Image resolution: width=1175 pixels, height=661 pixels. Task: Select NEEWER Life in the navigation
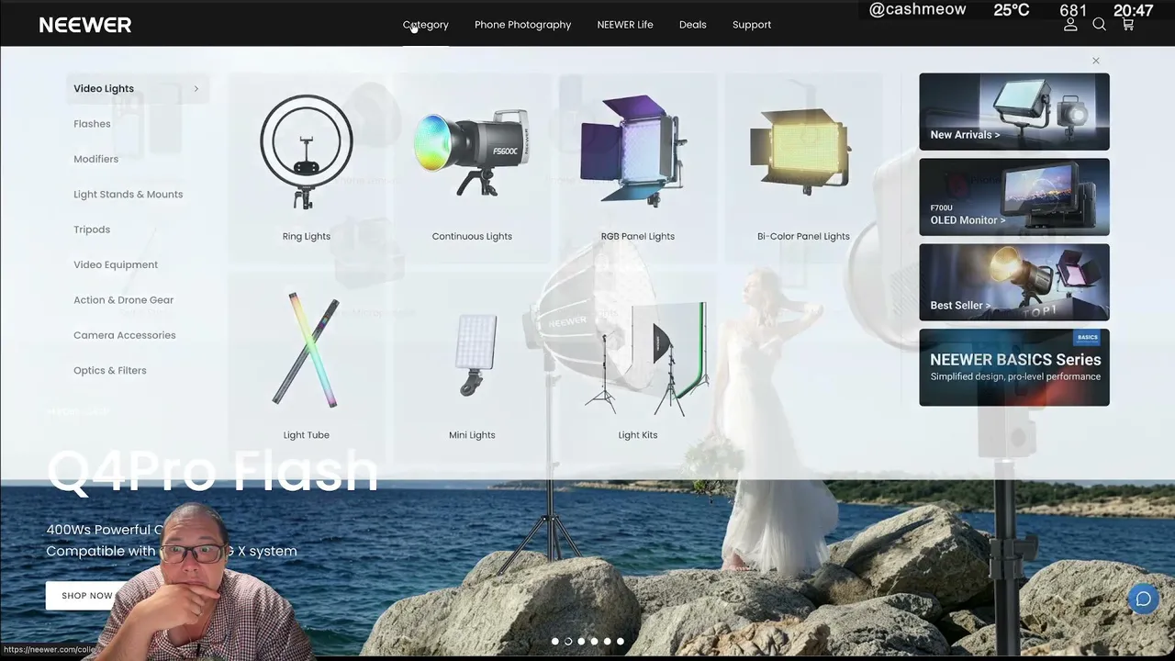coord(625,25)
